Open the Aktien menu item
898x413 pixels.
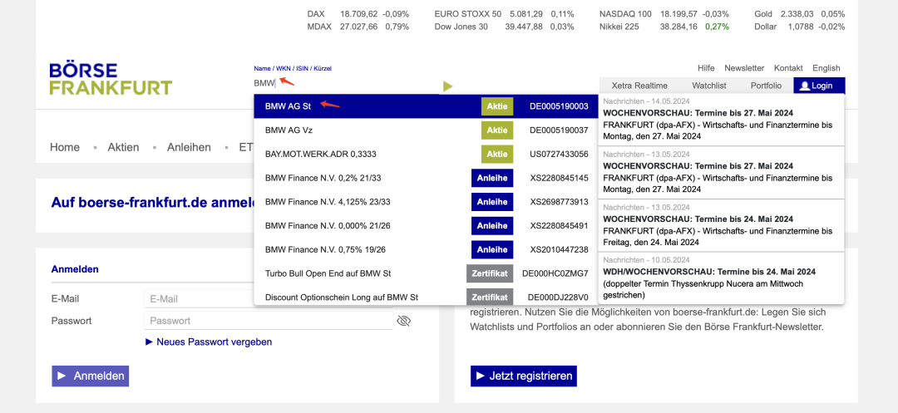[x=123, y=147]
